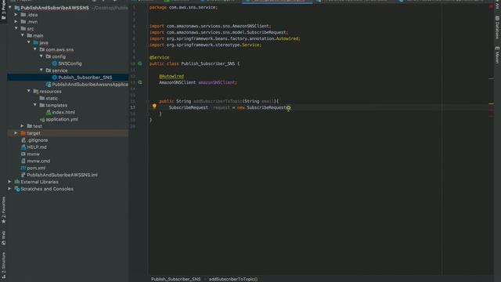Click the package com.aws.sns.service line
Screen dimensions: 501x282
coord(183,7)
